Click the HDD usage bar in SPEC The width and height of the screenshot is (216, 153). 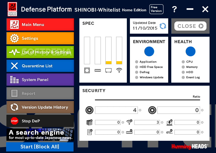click(108, 50)
